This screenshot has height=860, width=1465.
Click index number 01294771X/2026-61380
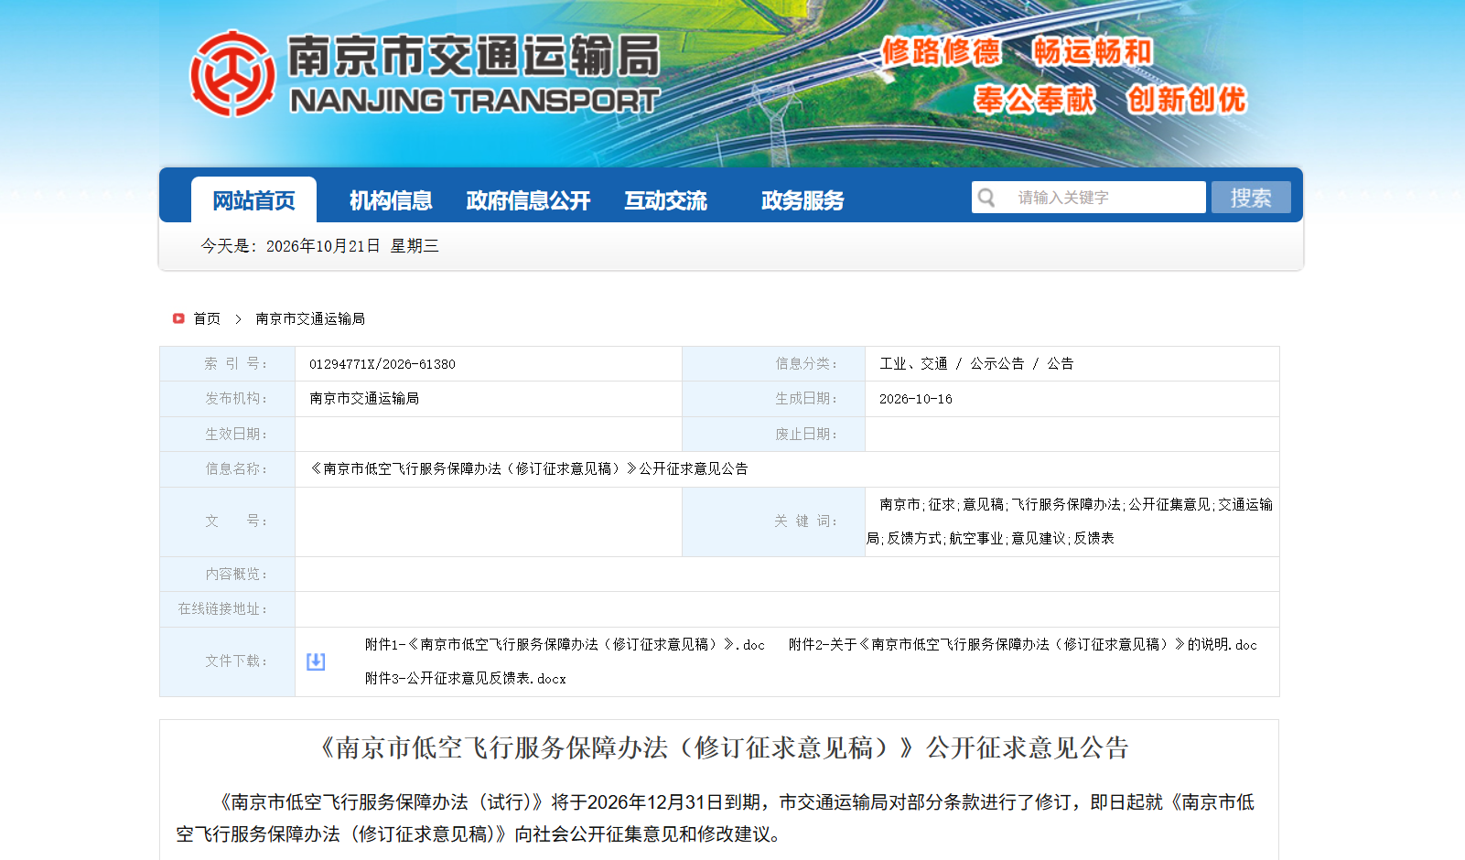(382, 364)
